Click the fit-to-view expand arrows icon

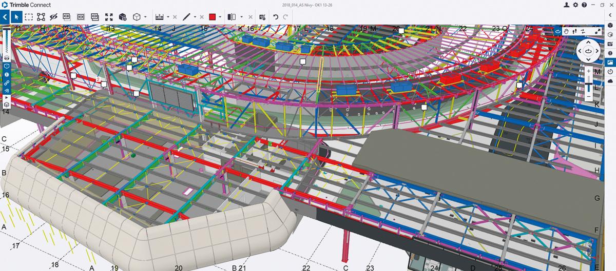(109, 17)
